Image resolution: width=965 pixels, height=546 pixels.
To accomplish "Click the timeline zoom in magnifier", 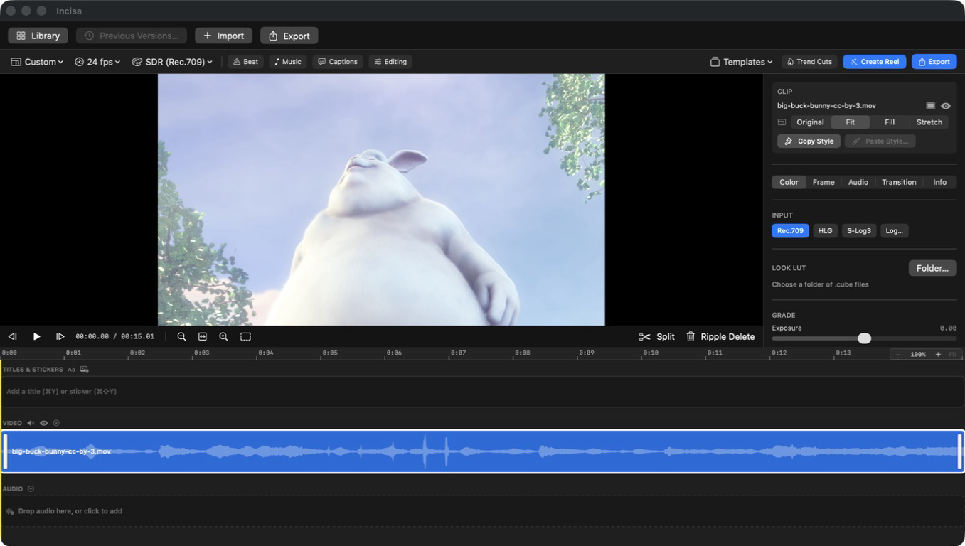I will pyautogui.click(x=223, y=336).
